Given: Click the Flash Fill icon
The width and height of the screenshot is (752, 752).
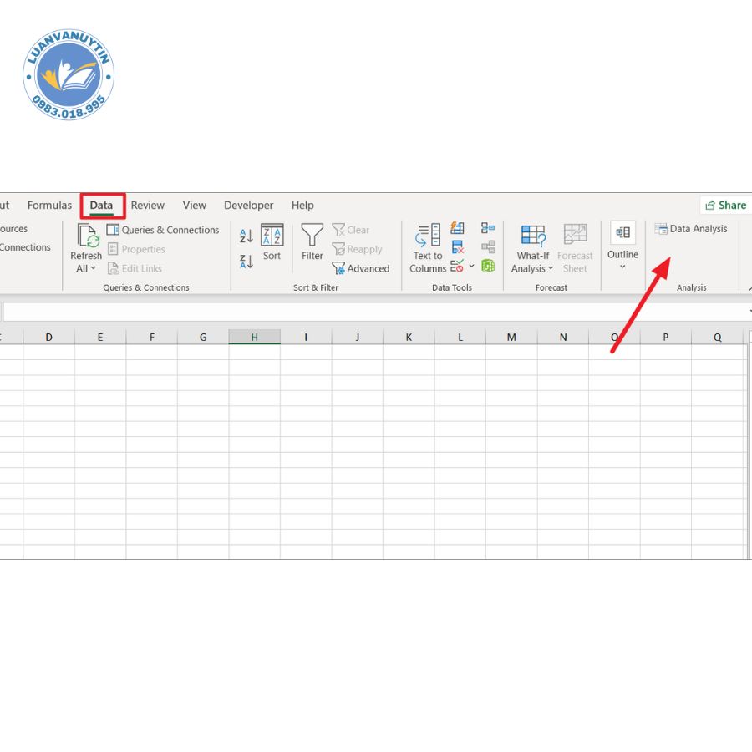Looking at the screenshot, I should point(457,228).
